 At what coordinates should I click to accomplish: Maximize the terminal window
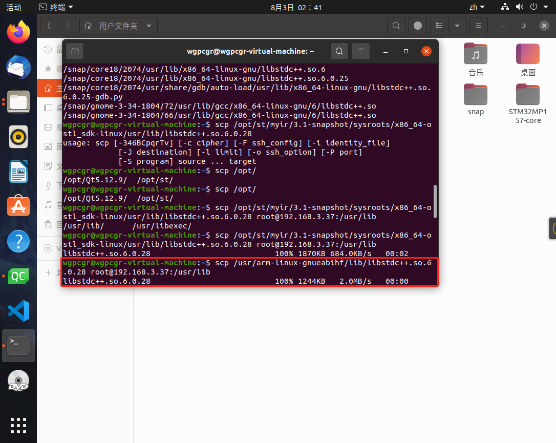pos(406,51)
